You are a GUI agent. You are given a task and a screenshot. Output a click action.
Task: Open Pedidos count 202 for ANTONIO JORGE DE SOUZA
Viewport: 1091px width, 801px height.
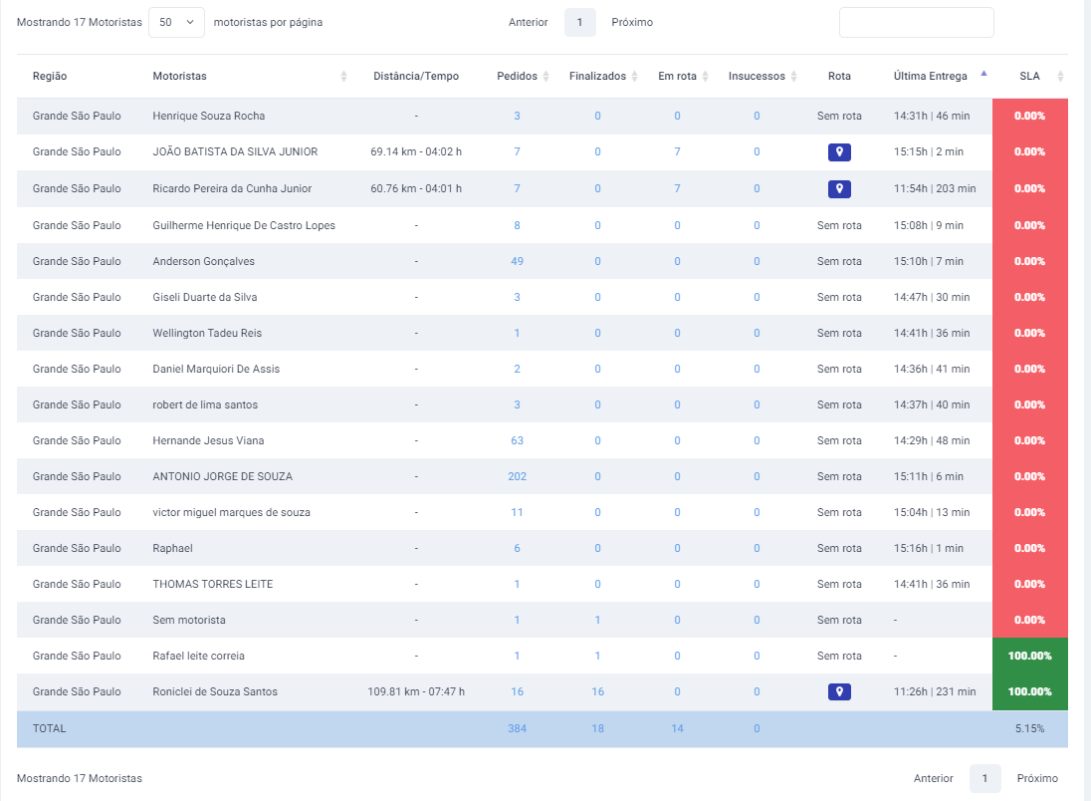[517, 476]
